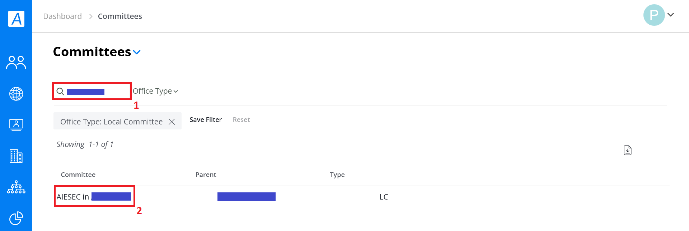Select Committees in the breadcrumb
This screenshot has height=231, width=689.
point(120,16)
